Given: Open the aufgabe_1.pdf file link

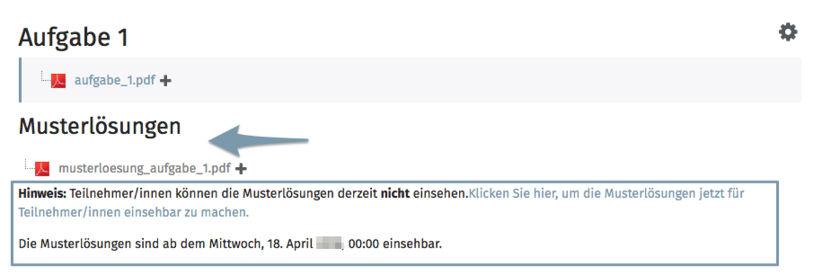Looking at the screenshot, I should (x=114, y=81).
